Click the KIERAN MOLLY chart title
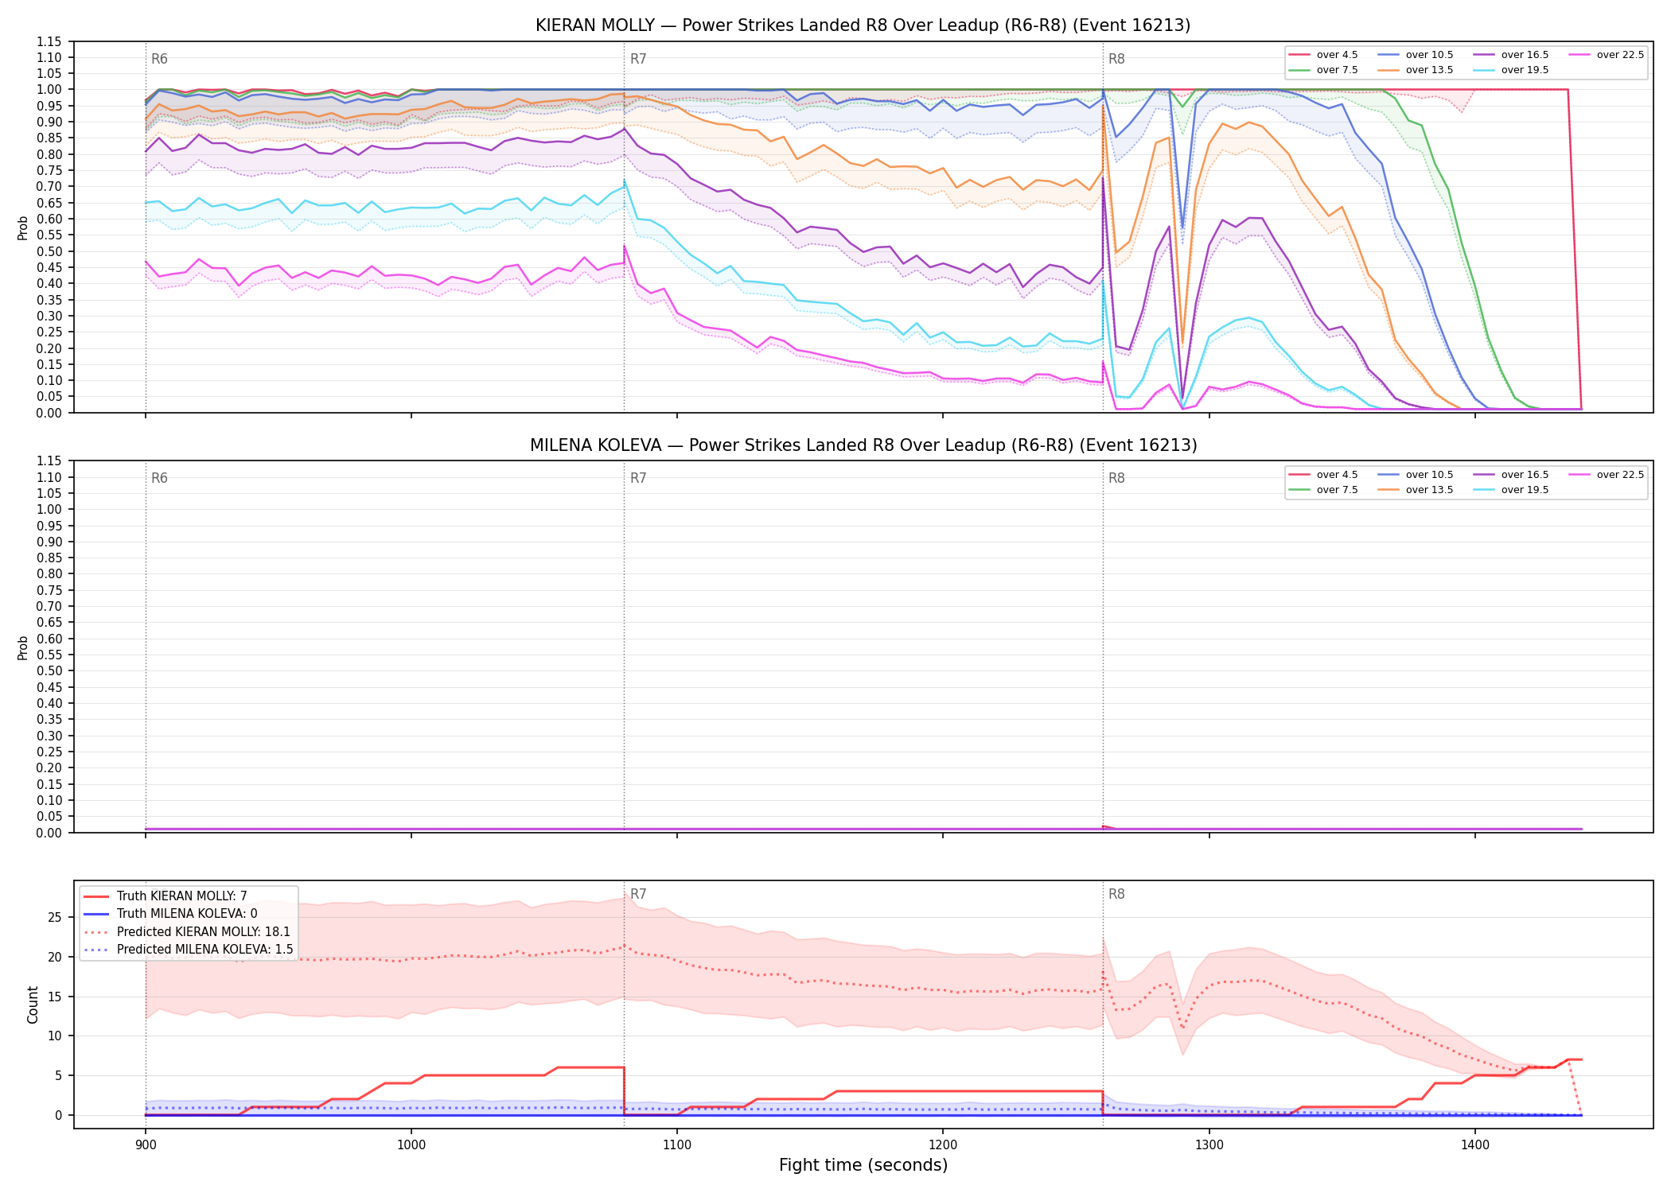Image resolution: width=1671 pixels, height=1193 pixels. coord(863,25)
